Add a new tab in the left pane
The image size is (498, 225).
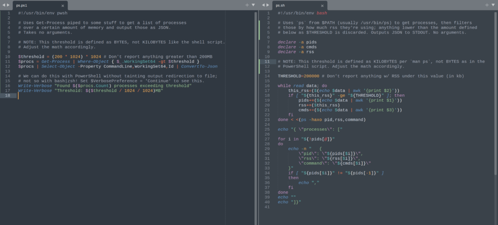pos(247,5)
